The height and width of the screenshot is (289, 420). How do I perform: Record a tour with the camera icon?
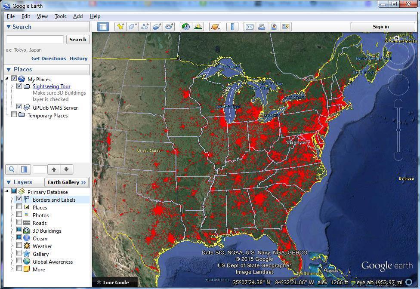coord(169,27)
